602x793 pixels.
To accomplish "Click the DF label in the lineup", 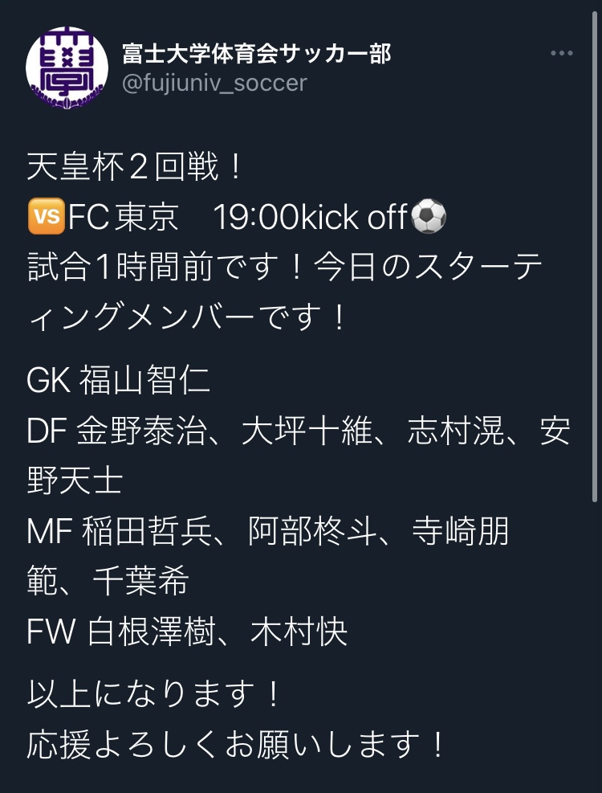I will [47, 431].
